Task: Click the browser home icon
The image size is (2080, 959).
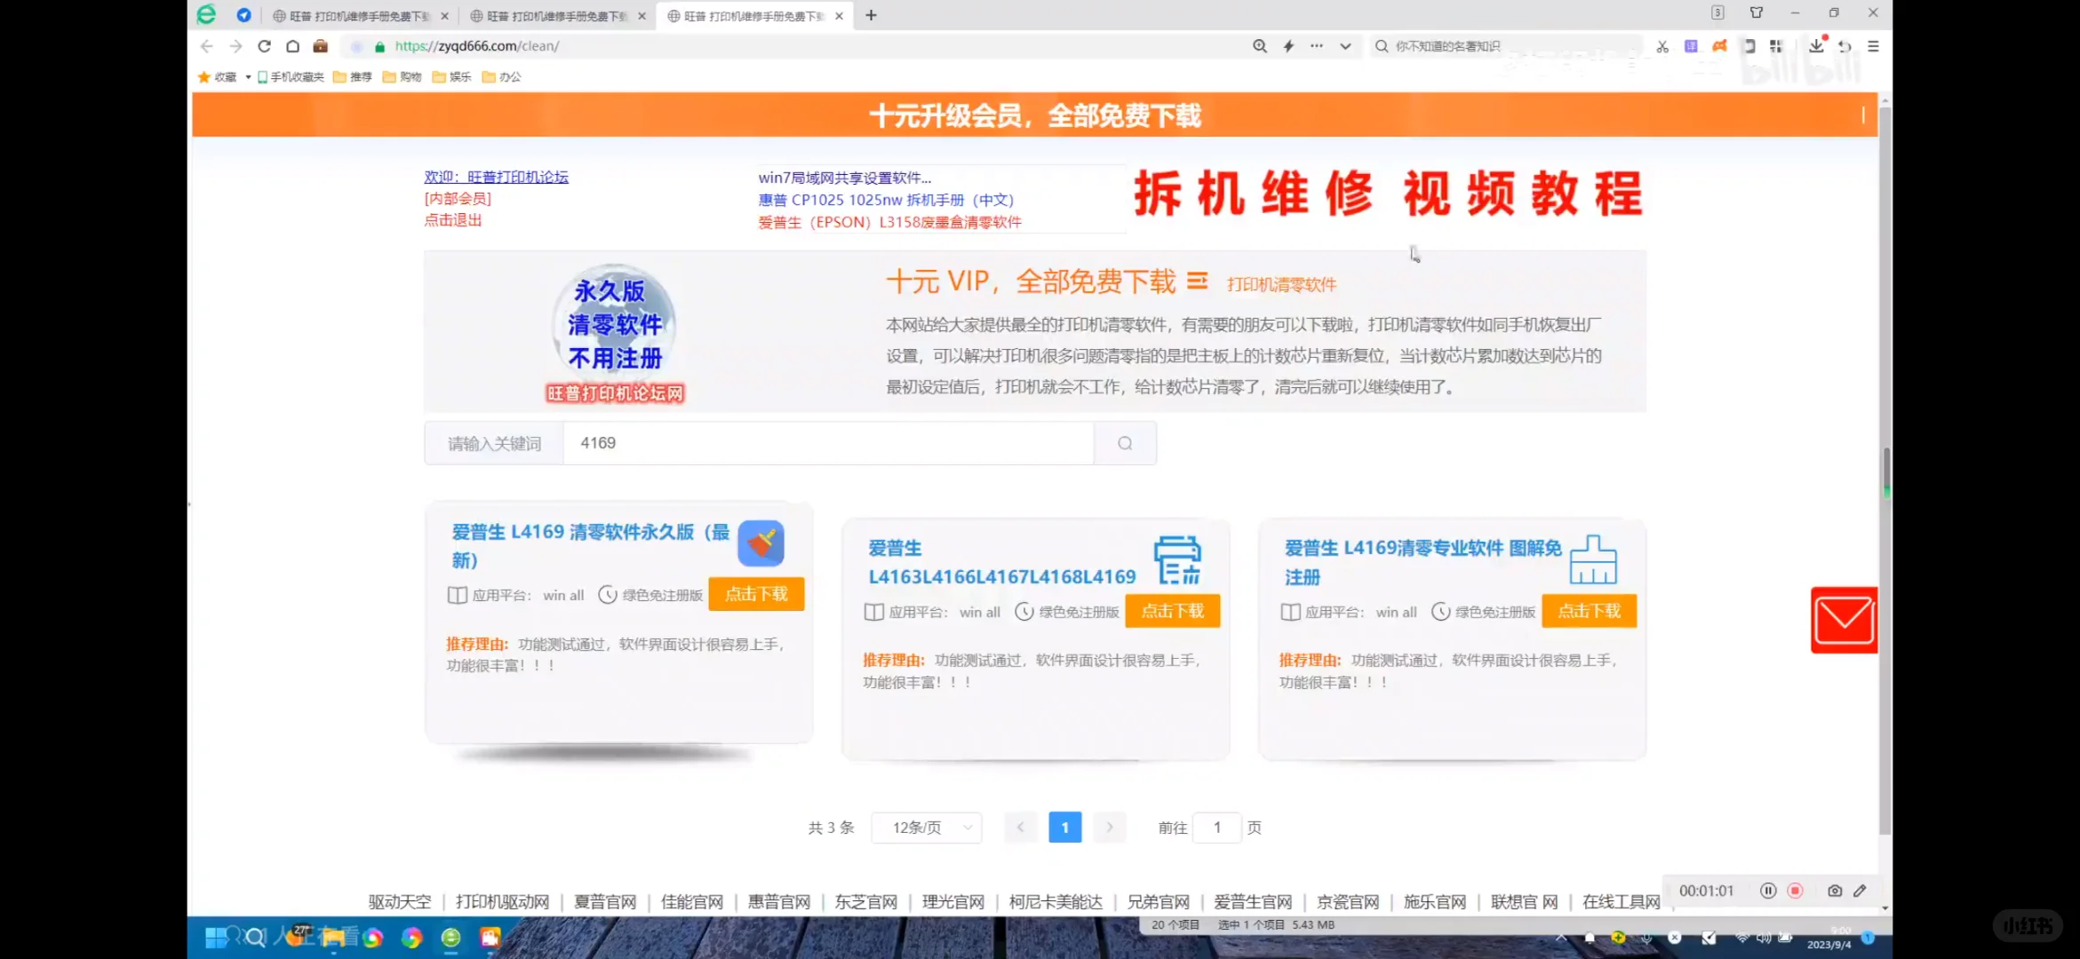Action: (293, 46)
